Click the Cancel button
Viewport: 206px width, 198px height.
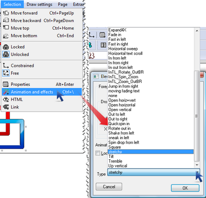point(109,186)
